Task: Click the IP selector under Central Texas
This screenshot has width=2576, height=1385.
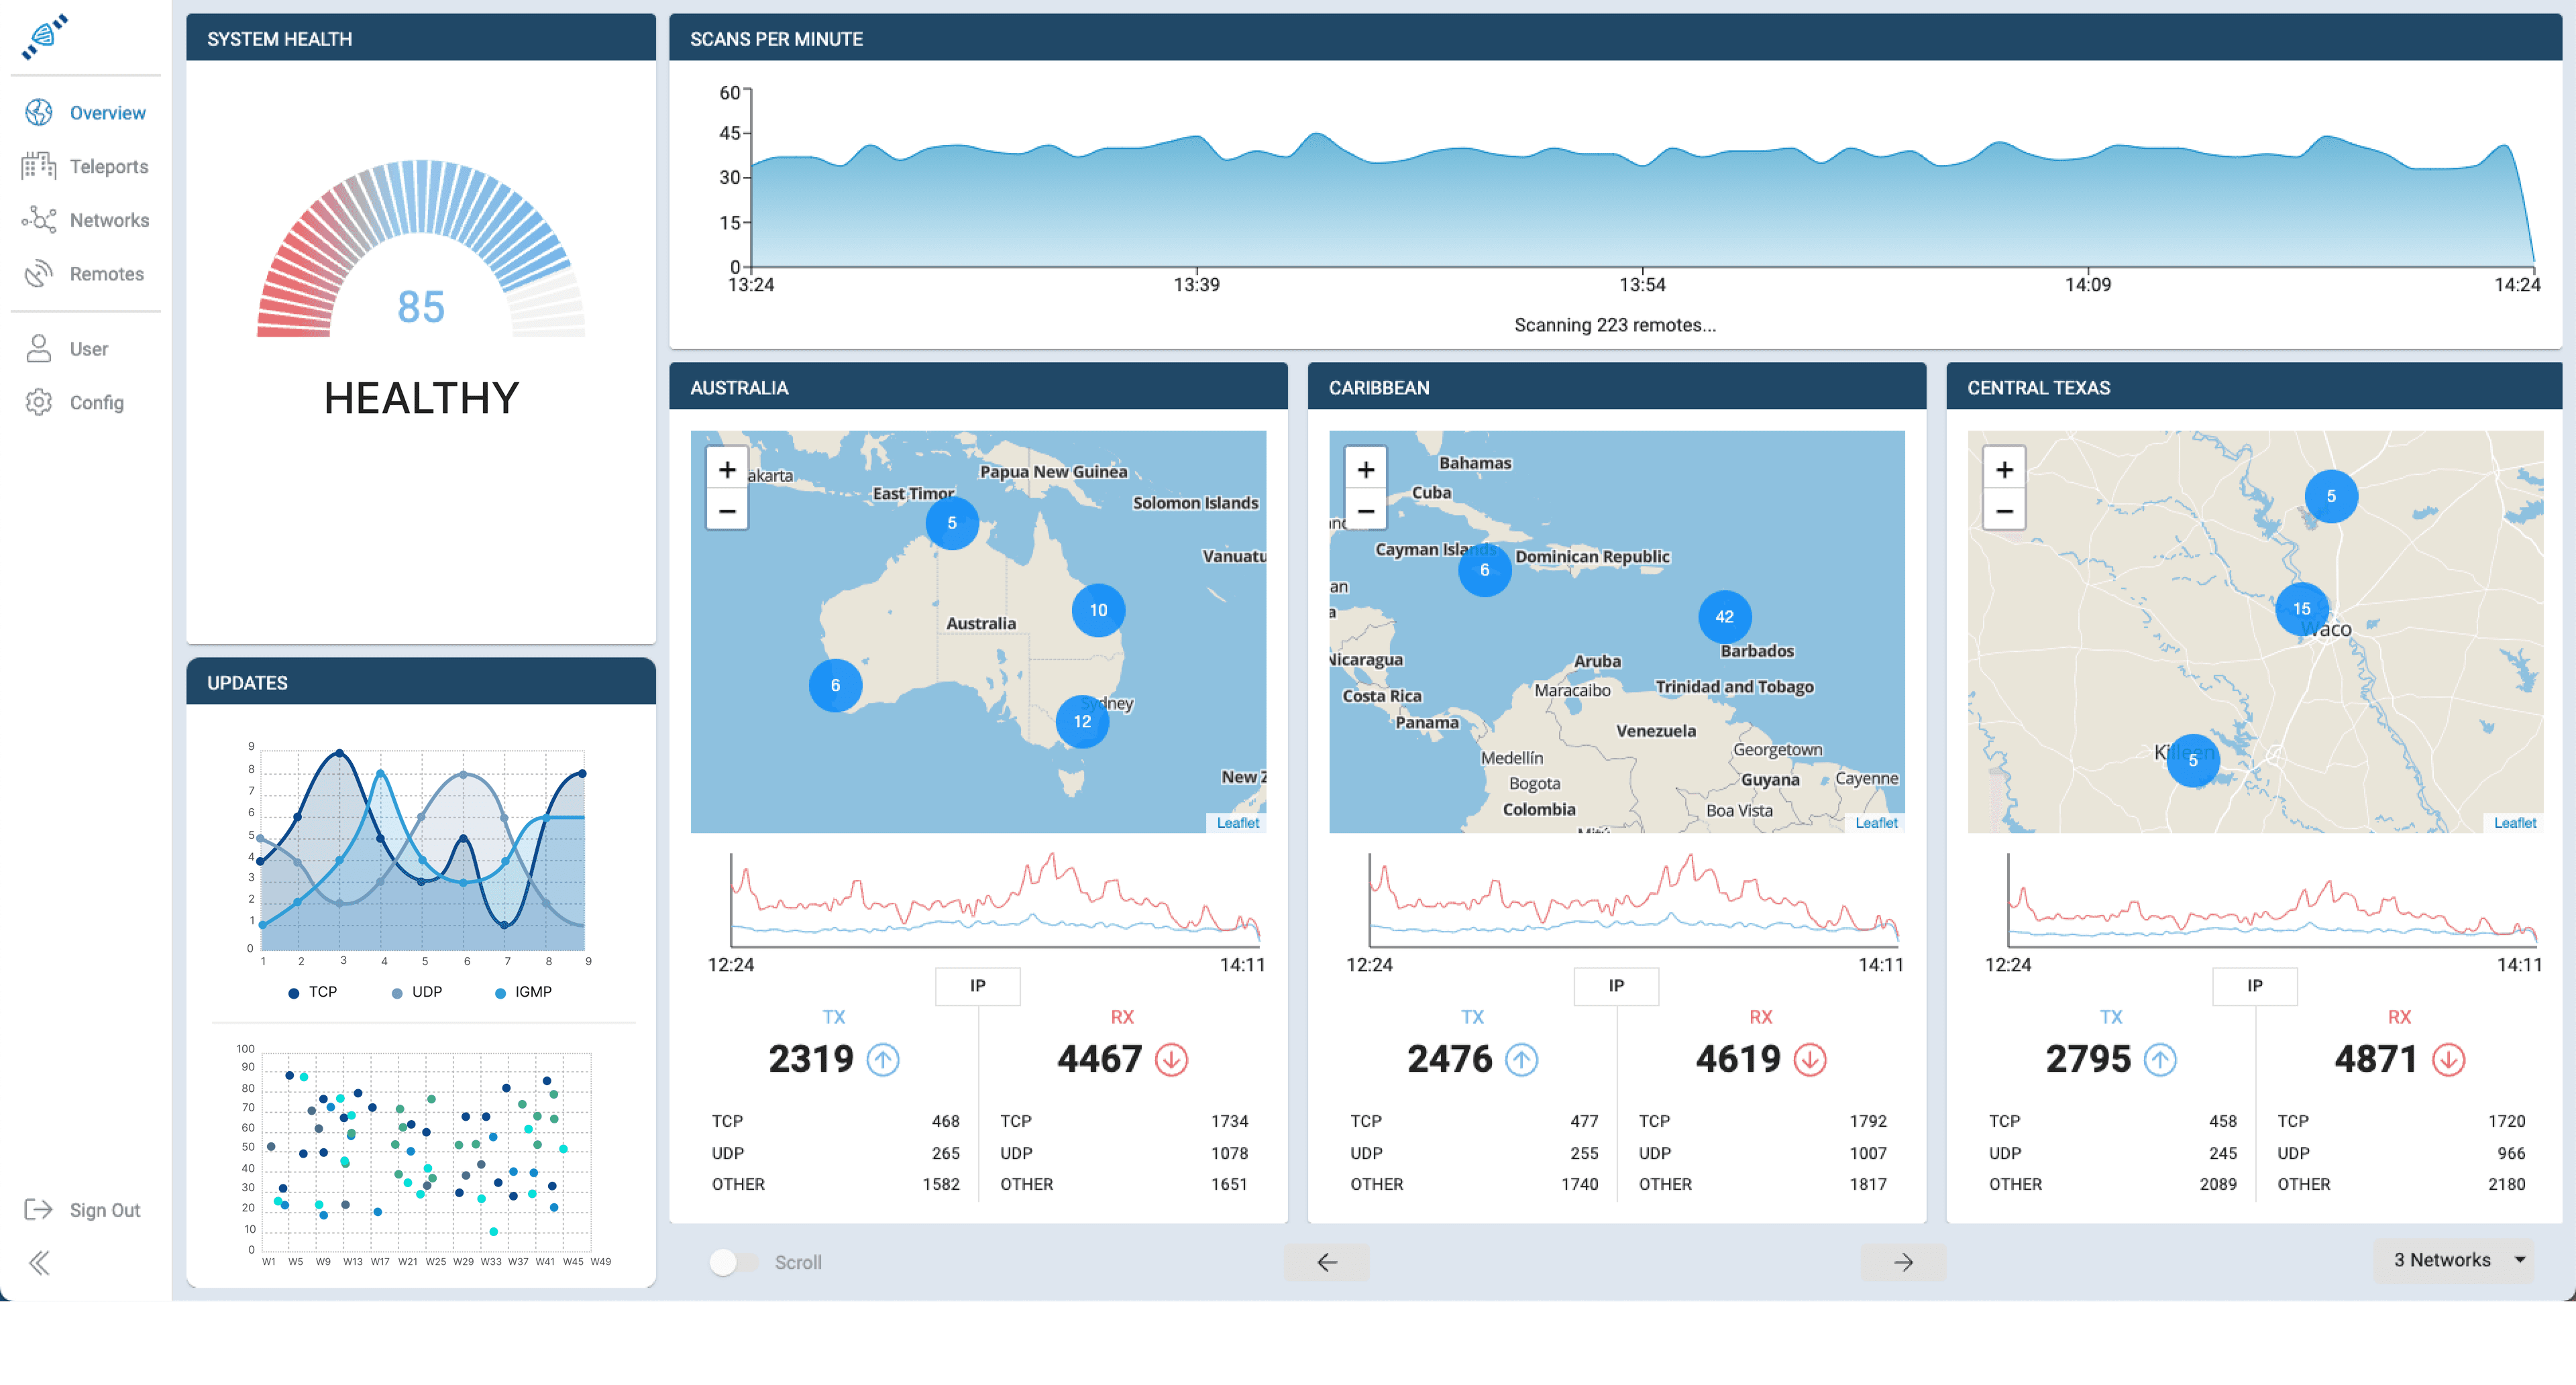Action: click(x=2254, y=986)
